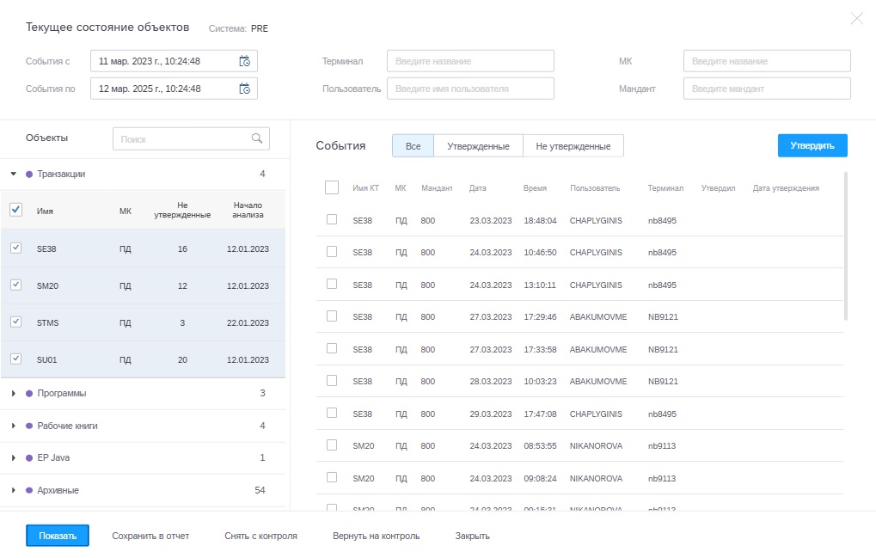Viewport: 876px width, 558px height.
Task: Expand the EP Java group
Action: coord(14,457)
